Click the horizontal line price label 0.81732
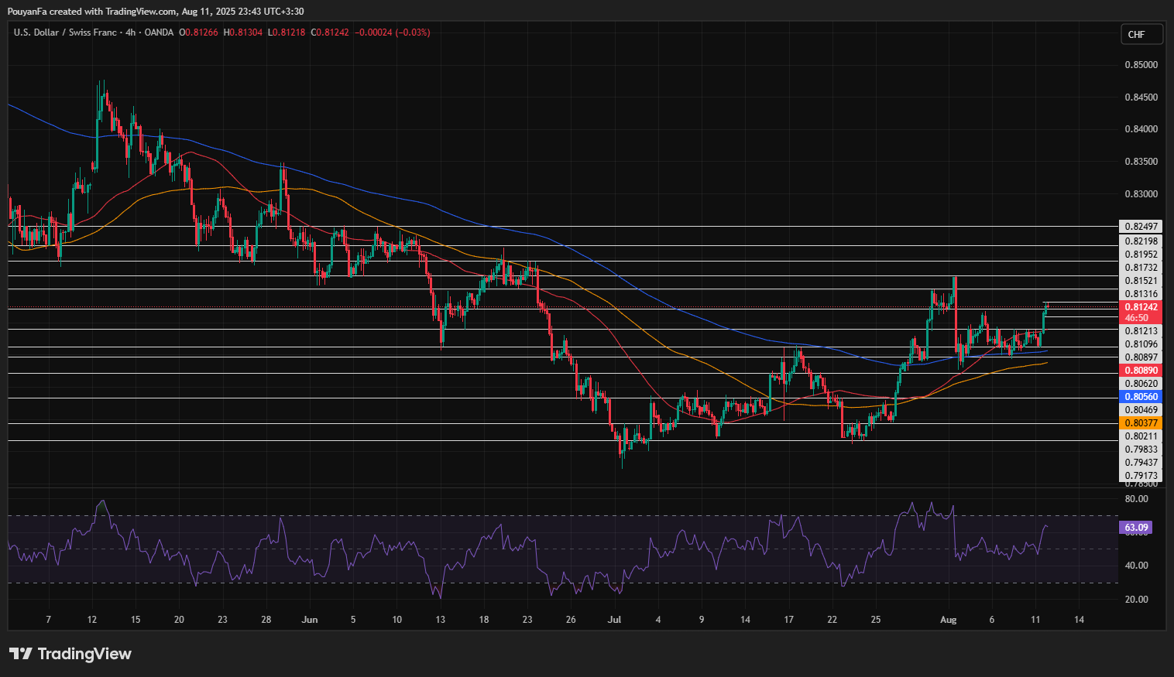 click(1141, 268)
